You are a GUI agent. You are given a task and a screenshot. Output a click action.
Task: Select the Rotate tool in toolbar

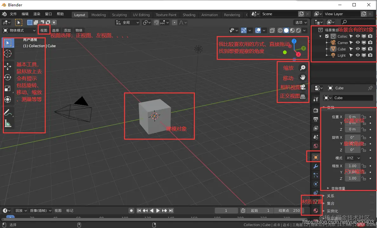8,77
